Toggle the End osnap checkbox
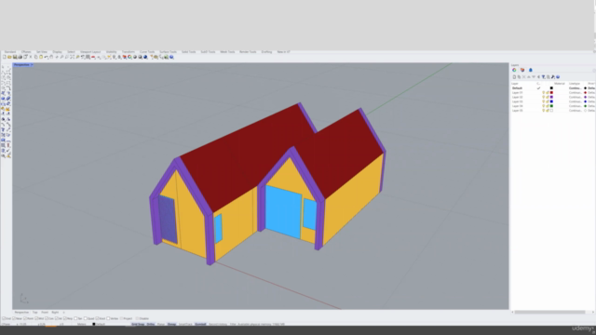The width and height of the screenshot is (596, 335). pyautogui.click(x=4, y=318)
